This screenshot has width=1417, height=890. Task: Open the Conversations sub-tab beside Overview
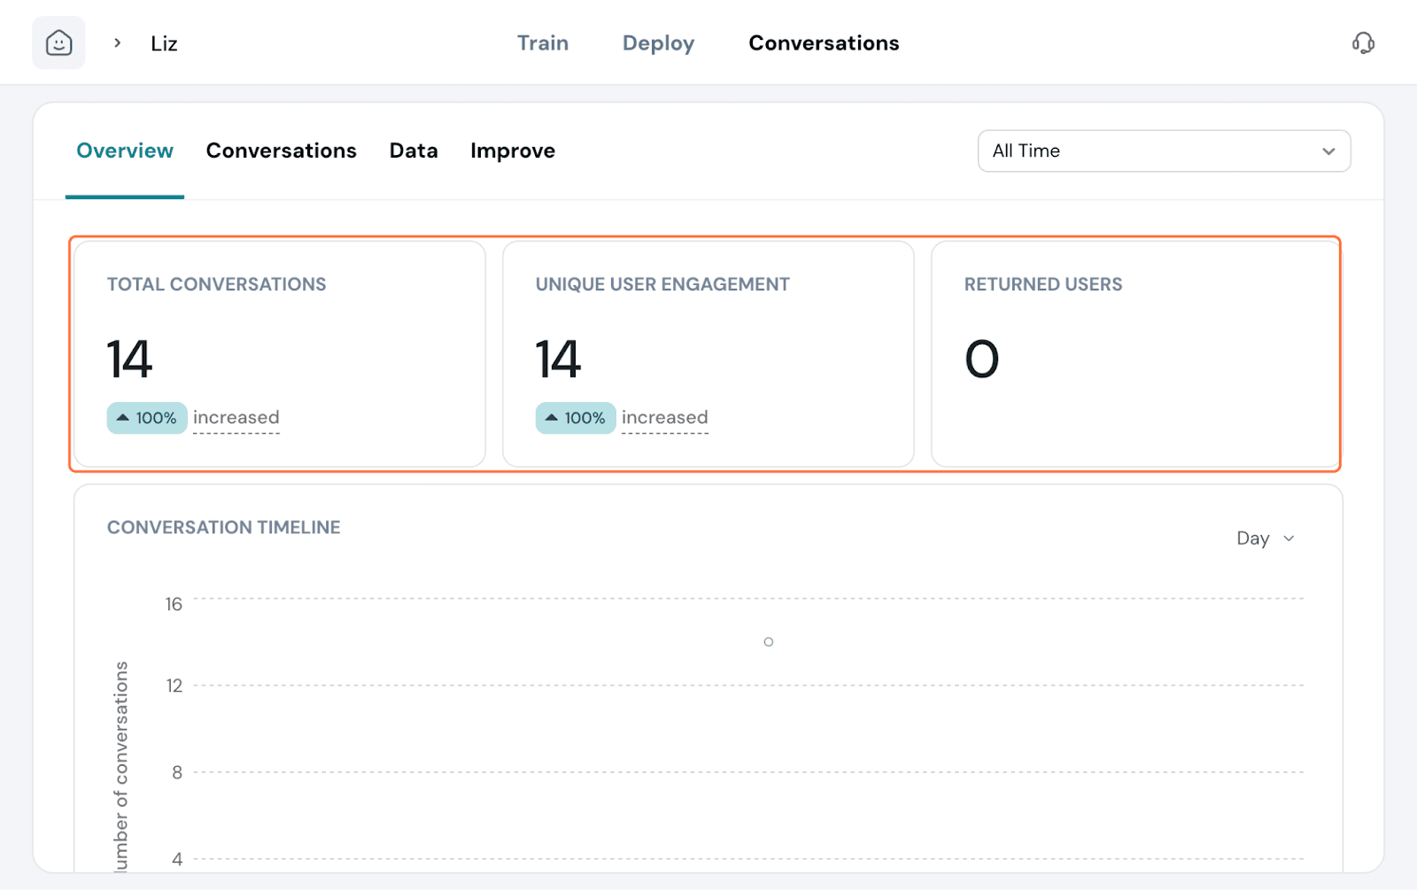281,151
